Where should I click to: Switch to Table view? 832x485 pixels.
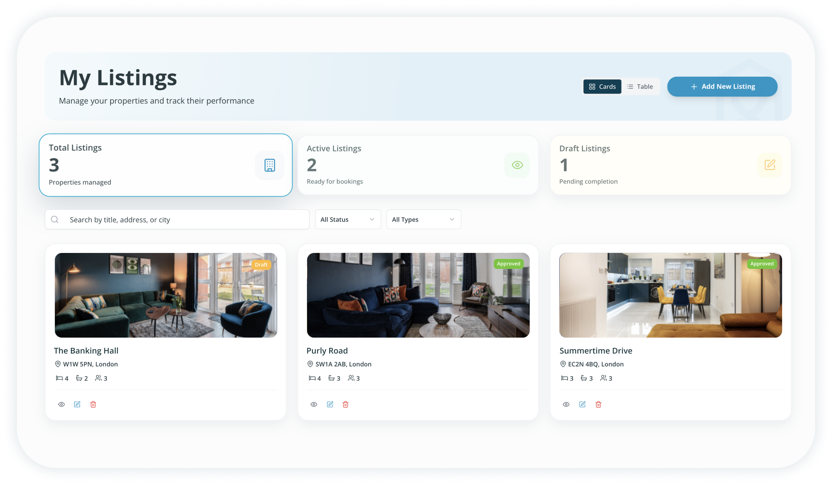click(x=640, y=87)
